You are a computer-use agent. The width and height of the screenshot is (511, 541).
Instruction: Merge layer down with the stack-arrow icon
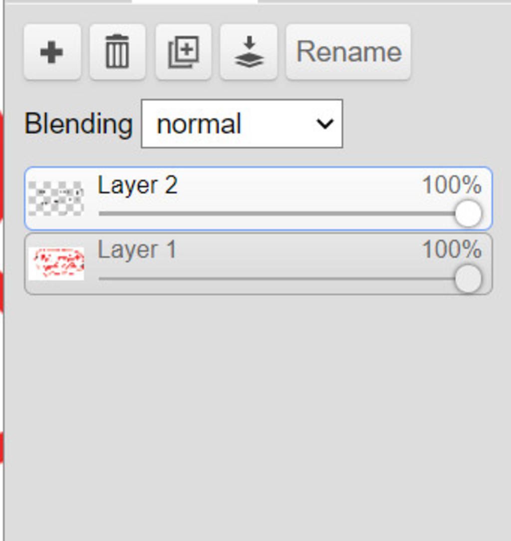pyautogui.click(x=249, y=52)
